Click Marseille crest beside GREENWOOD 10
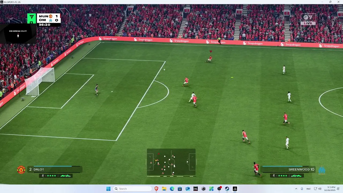 point(322,170)
